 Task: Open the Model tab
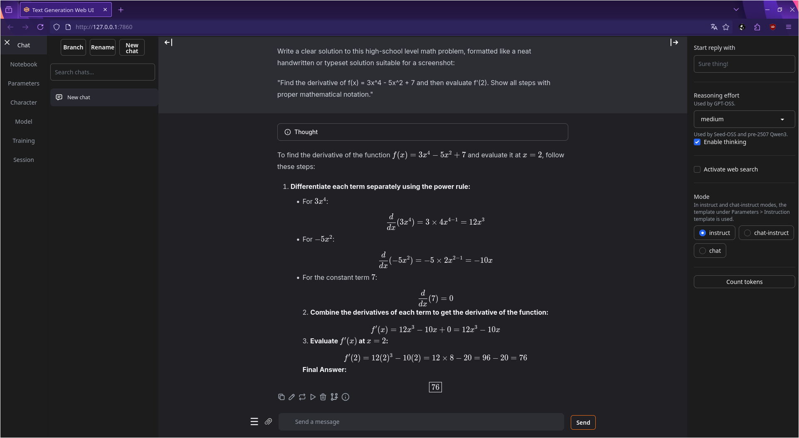tap(23, 121)
